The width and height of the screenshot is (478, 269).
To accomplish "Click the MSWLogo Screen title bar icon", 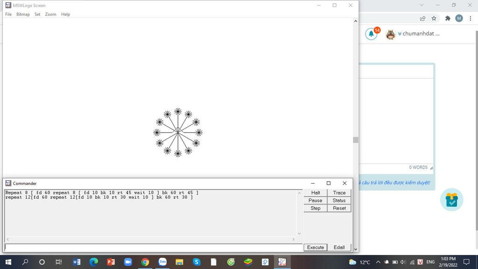I will (8, 5).
